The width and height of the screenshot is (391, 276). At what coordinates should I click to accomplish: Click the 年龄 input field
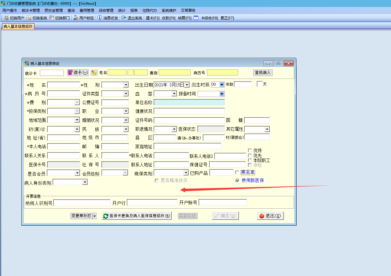(243, 85)
